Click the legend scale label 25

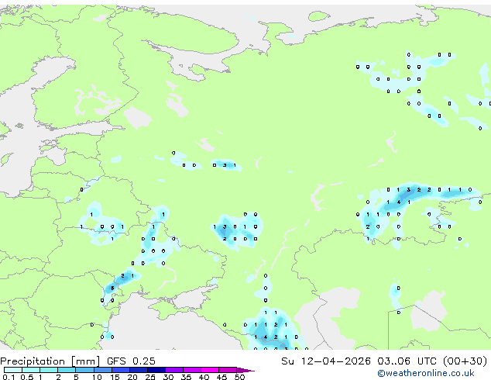(150, 377)
